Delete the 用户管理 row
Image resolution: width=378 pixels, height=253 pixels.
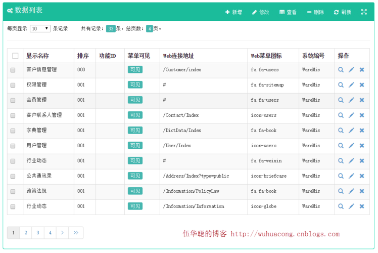(362, 146)
